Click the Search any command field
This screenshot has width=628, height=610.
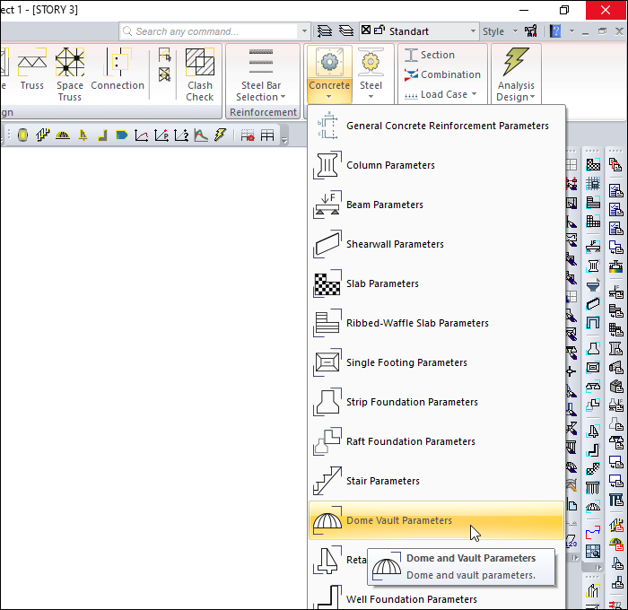point(214,31)
